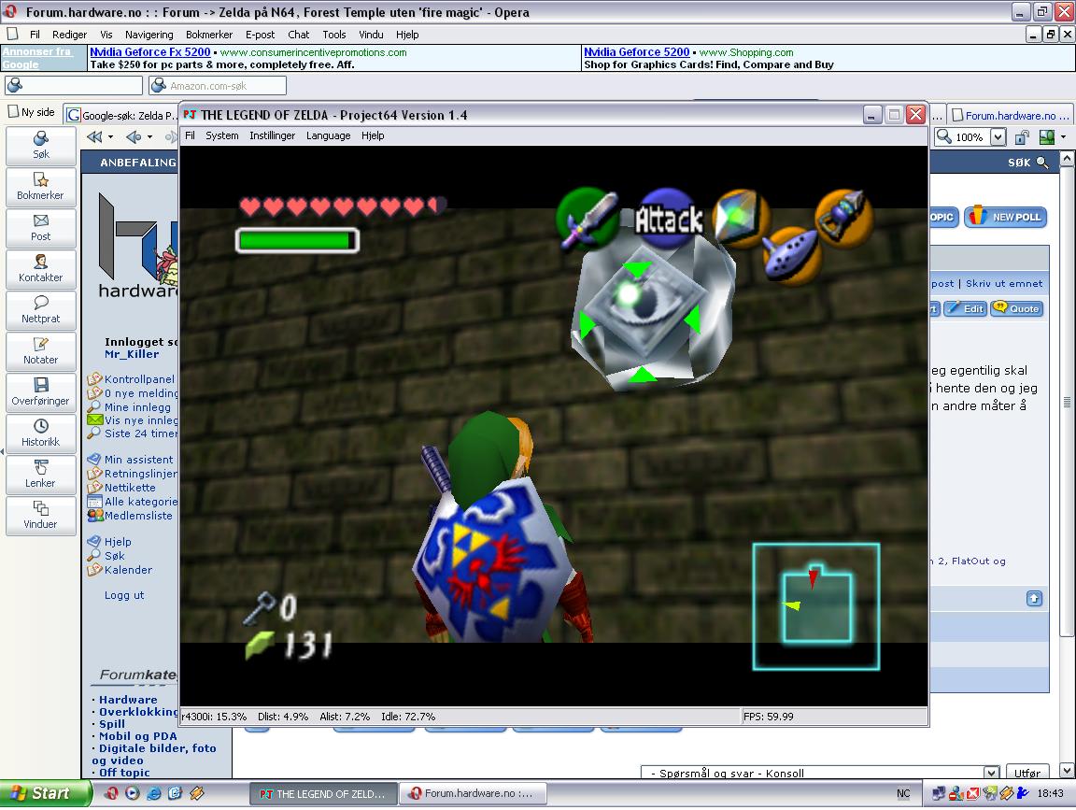Open Instillinger menu in Project64

273,135
